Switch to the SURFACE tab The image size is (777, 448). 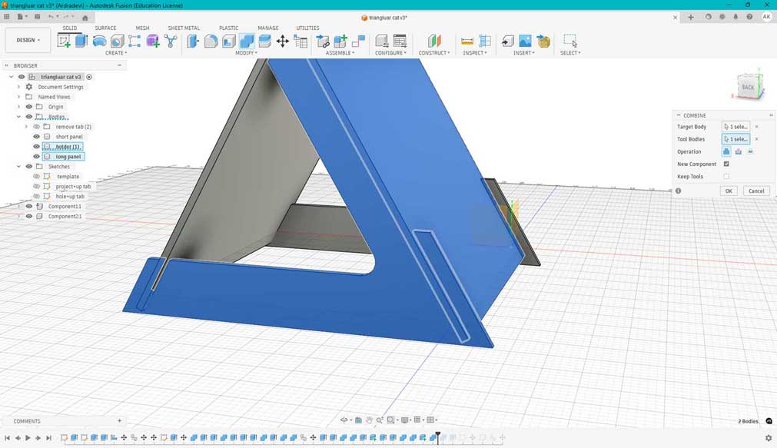[x=105, y=28]
